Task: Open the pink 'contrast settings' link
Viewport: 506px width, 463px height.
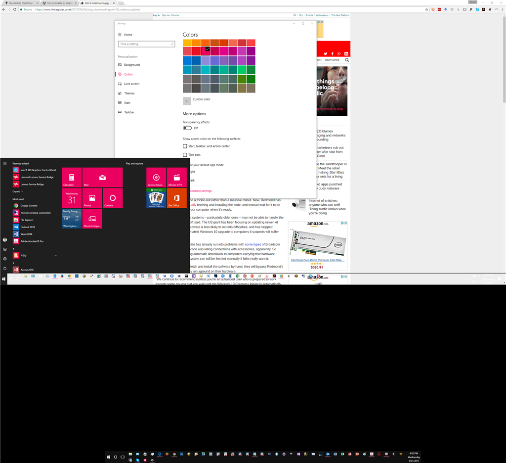Action: [201, 190]
